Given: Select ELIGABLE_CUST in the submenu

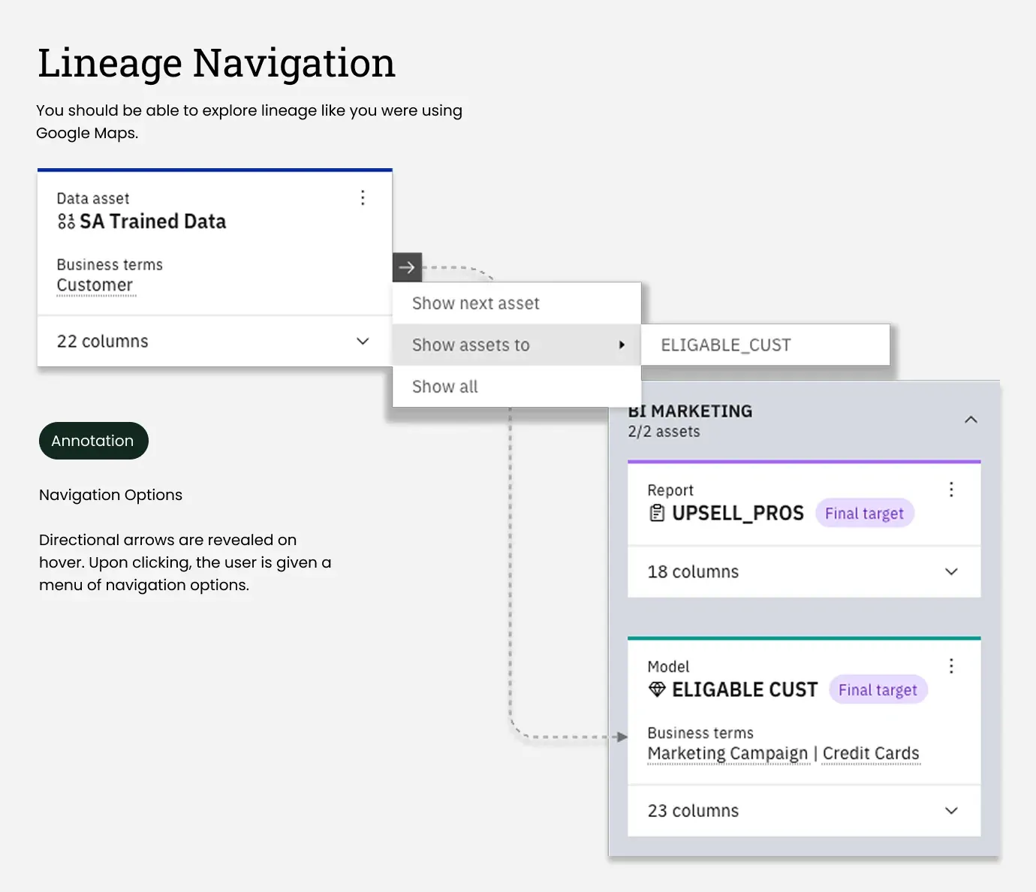Looking at the screenshot, I should click(x=765, y=345).
